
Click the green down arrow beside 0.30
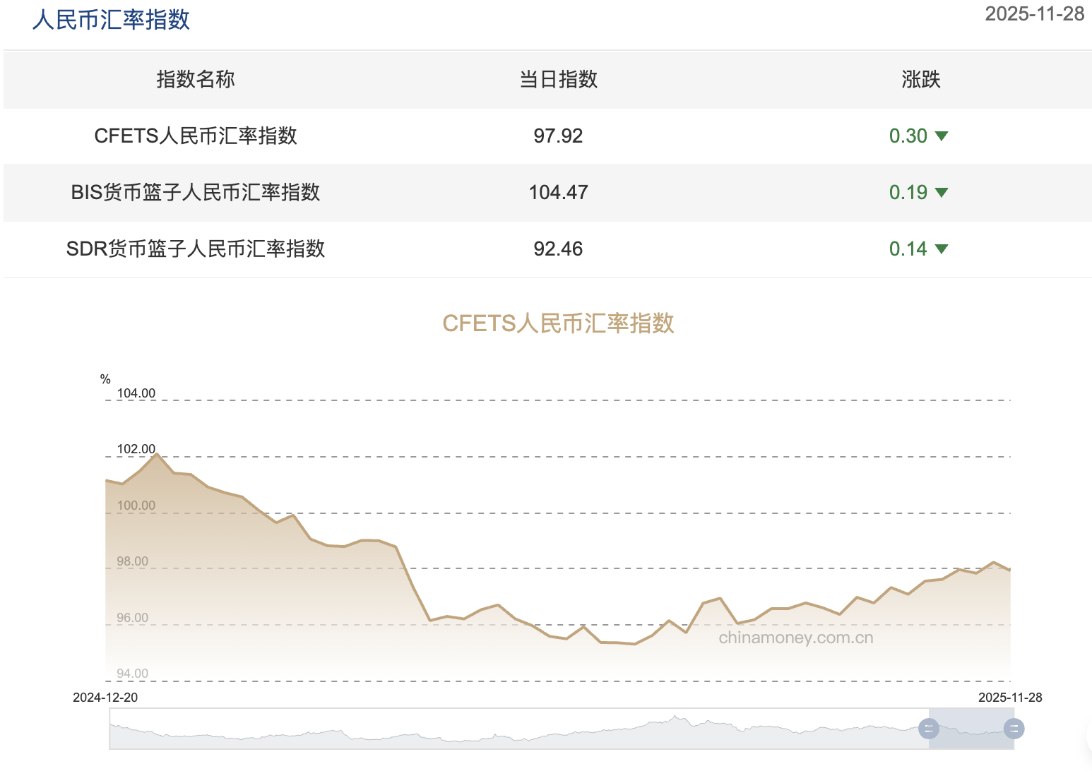[x=942, y=136]
